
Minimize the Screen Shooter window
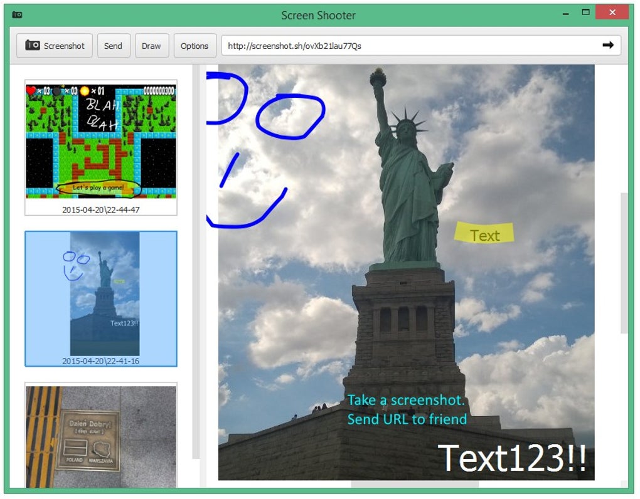click(565, 13)
